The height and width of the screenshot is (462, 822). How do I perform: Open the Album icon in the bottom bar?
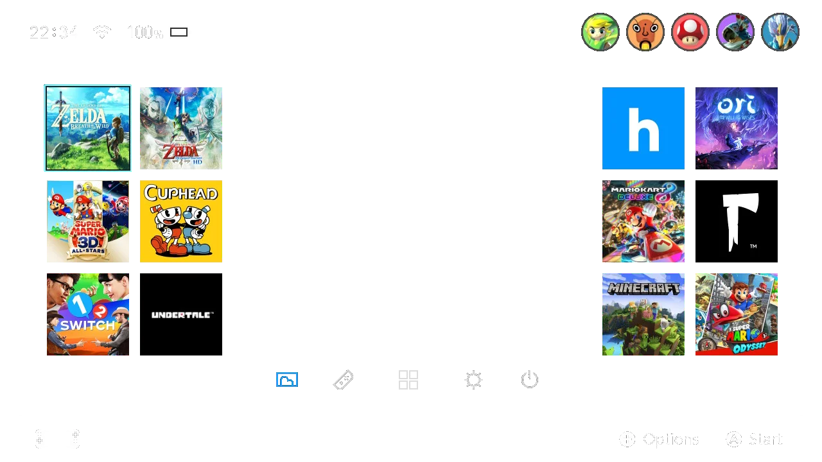click(x=287, y=380)
